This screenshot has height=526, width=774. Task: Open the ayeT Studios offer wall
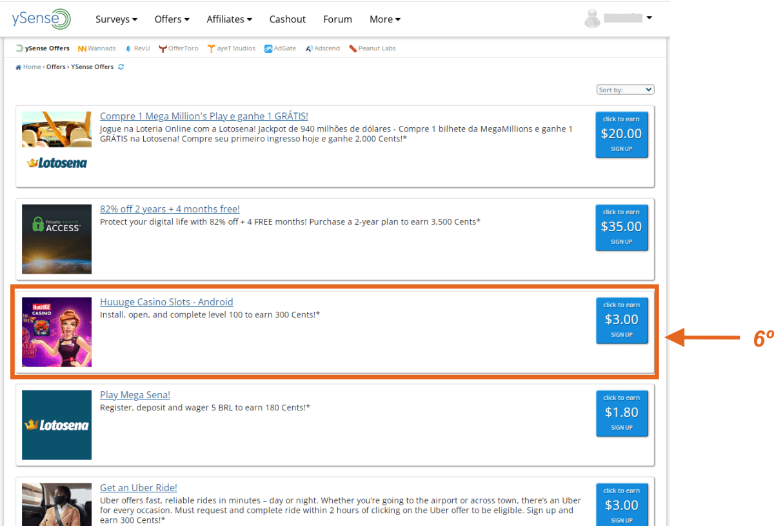[232, 48]
